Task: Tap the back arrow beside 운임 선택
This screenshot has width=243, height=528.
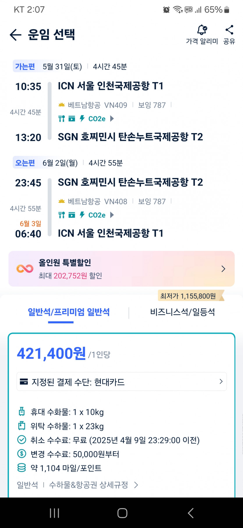Action: [x=15, y=35]
